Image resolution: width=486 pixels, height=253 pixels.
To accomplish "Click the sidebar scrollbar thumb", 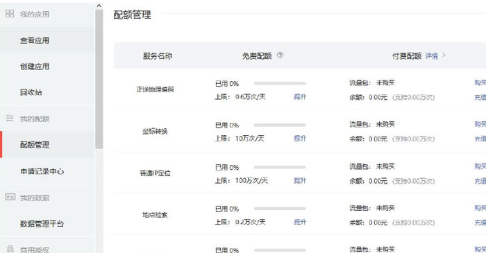I will click(99, 79).
